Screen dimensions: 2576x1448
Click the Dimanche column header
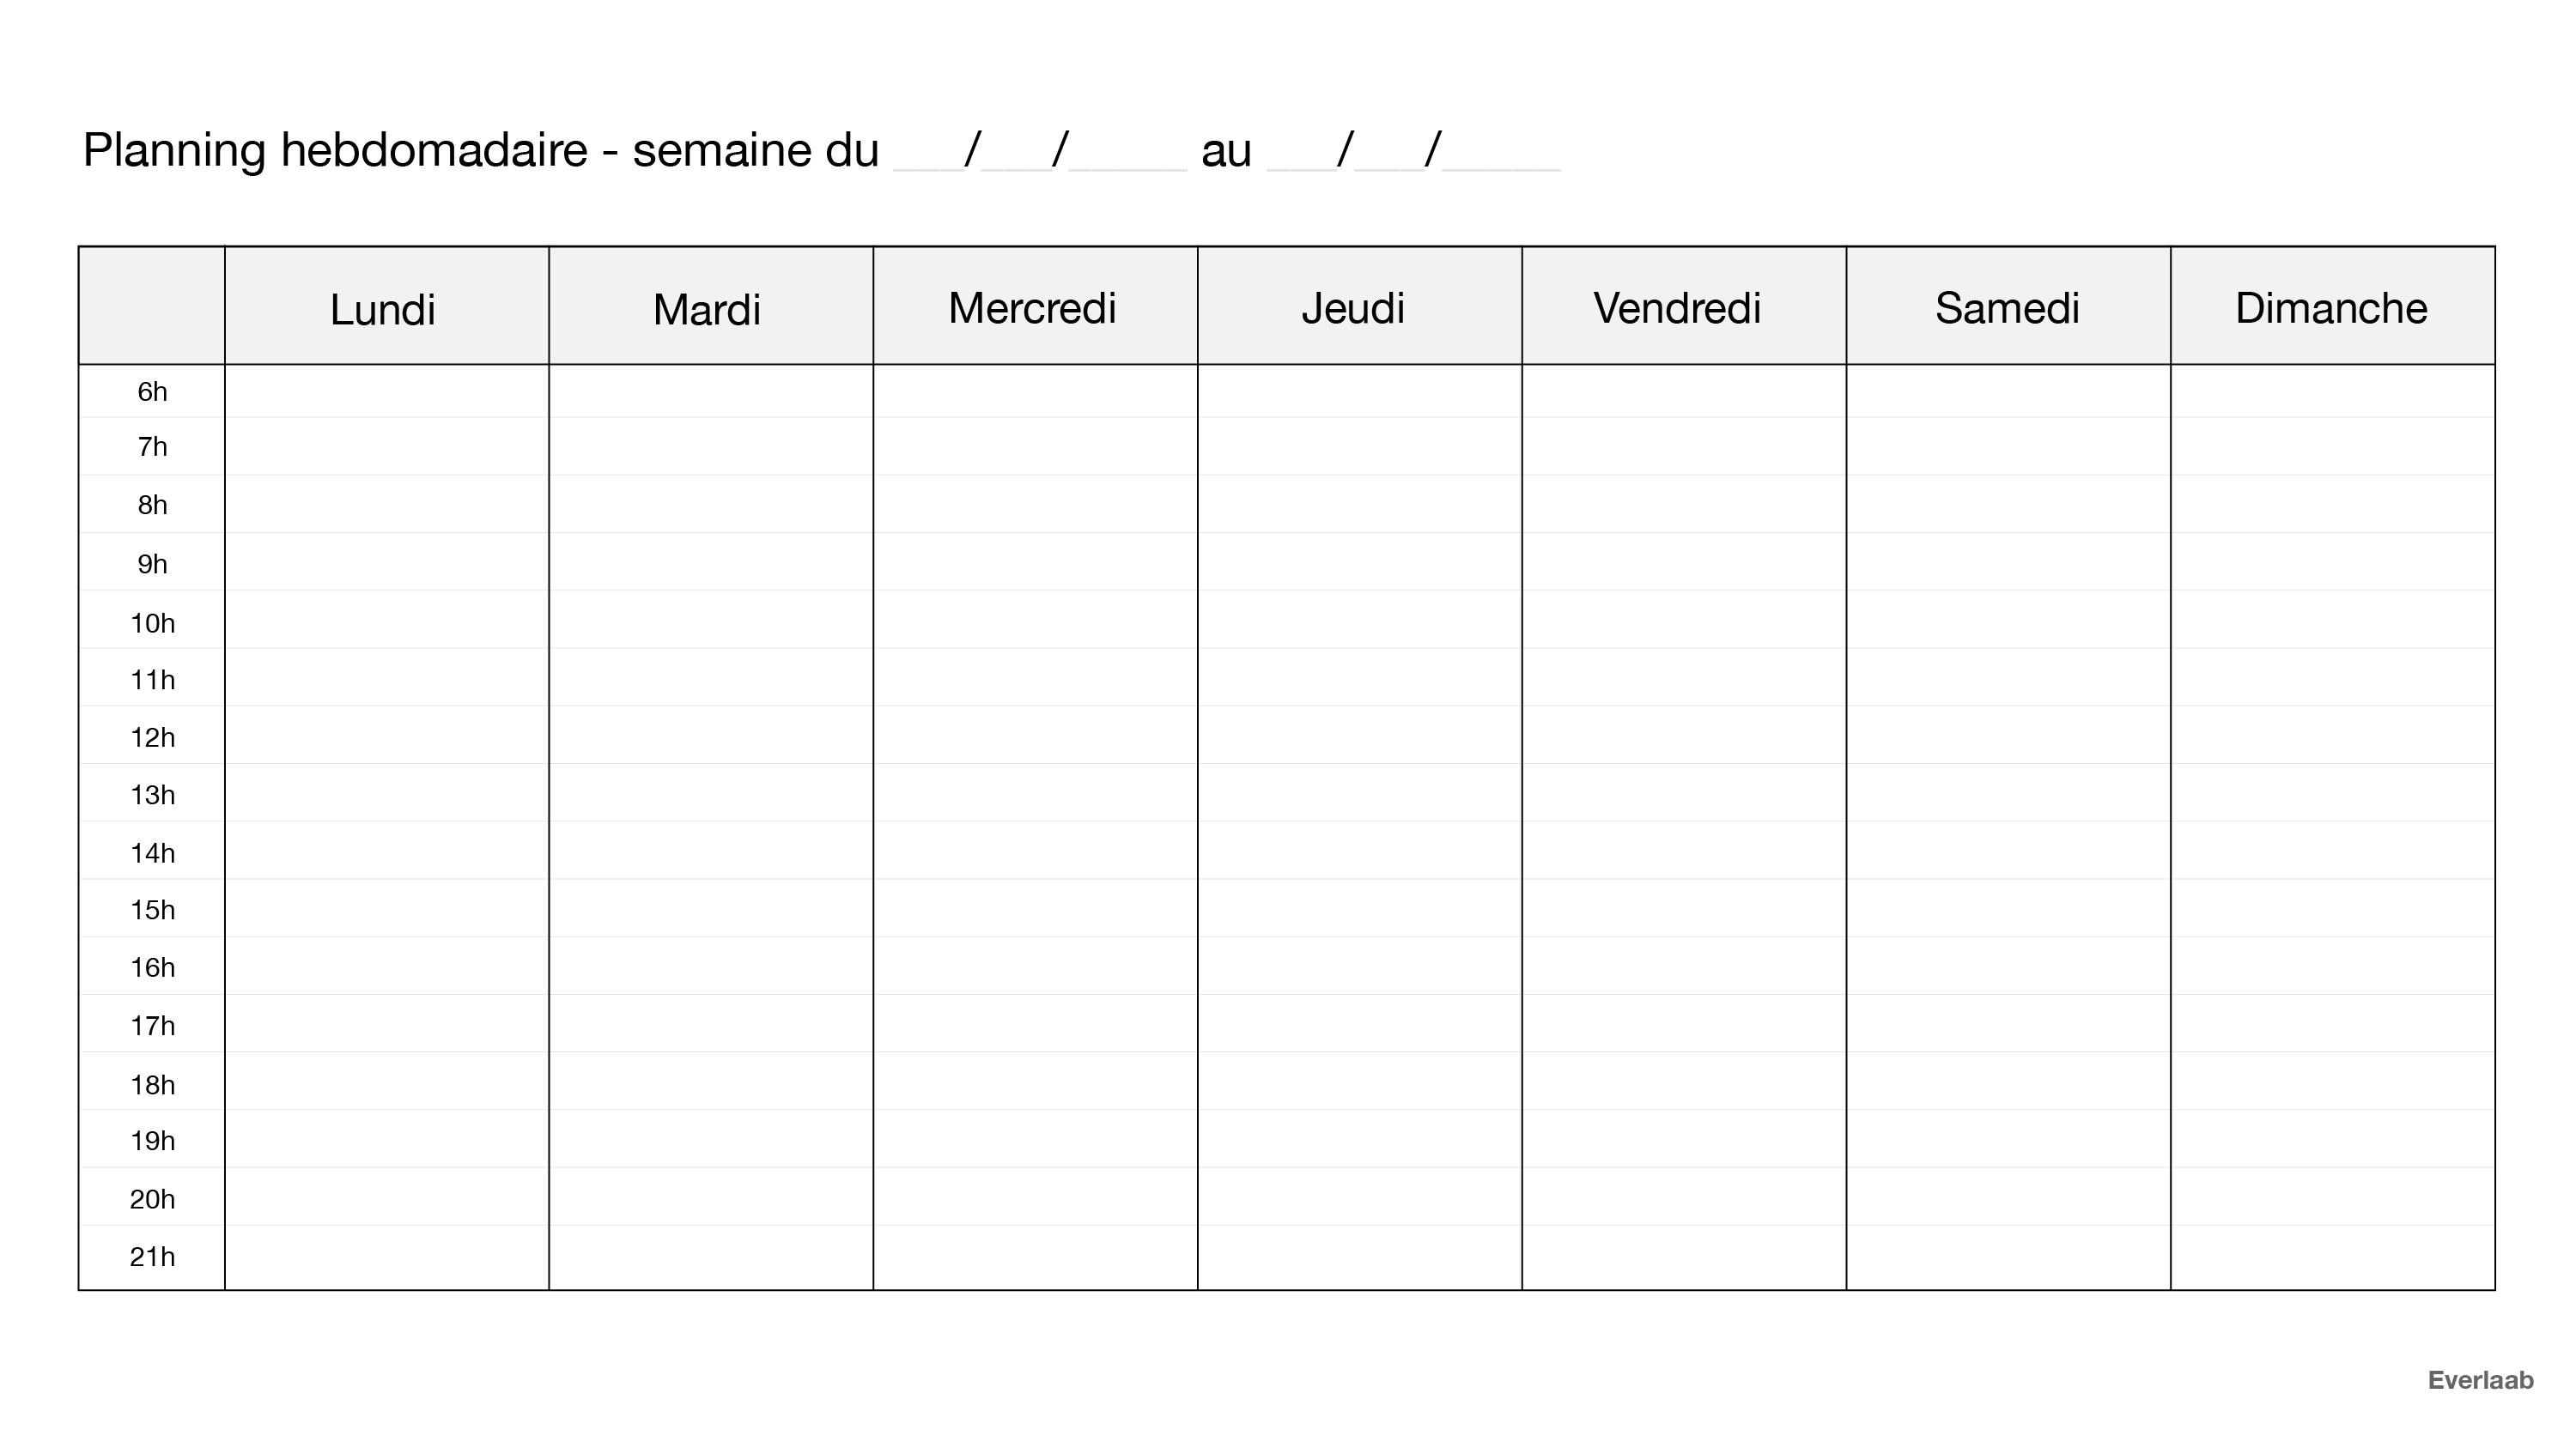coord(2331,308)
